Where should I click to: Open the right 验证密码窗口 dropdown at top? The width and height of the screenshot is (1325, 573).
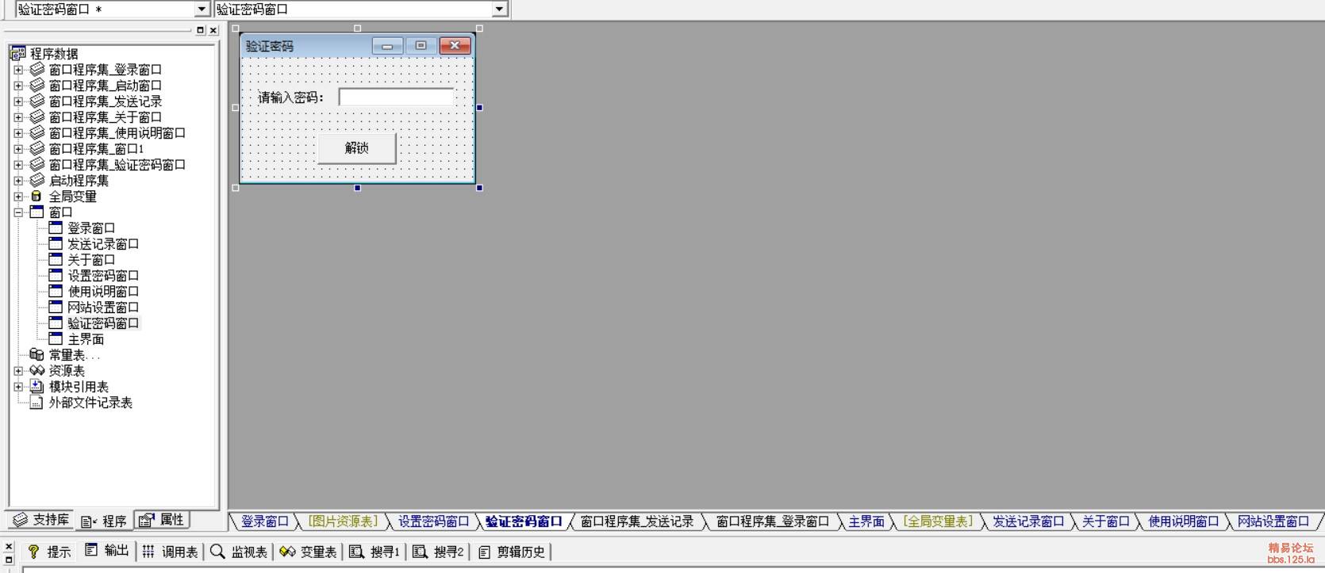click(x=499, y=9)
